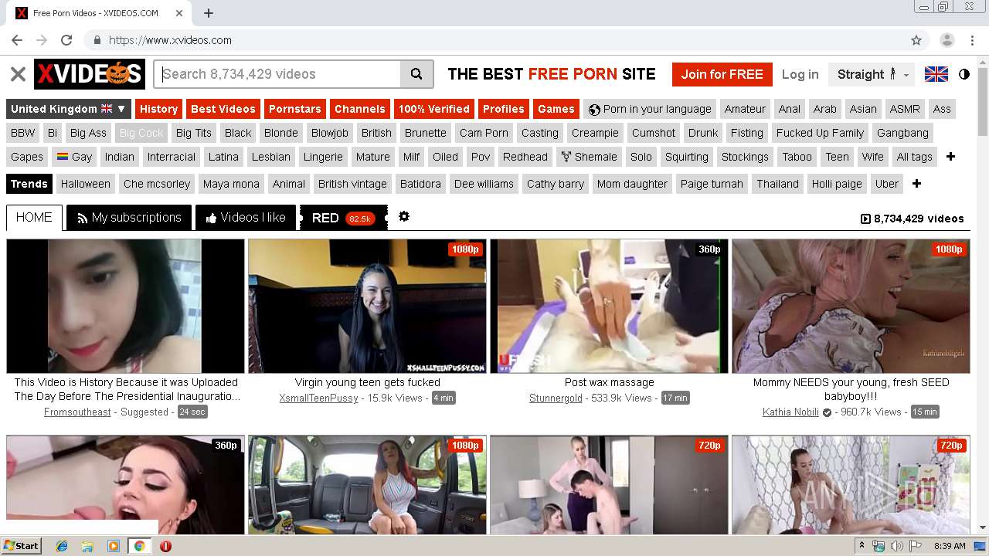Click the Trends label
Image resolution: width=989 pixels, height=556 pixels.
pyautogui.click(x=29, y=184)
